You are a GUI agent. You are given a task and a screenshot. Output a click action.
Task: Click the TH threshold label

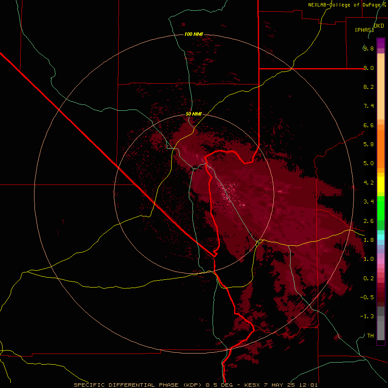click(x=370, y=336)
